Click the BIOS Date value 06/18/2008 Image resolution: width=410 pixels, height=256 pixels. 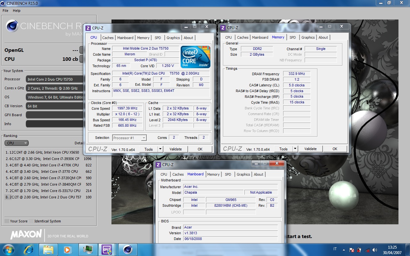pyautogui.click(x=230, y=239)
